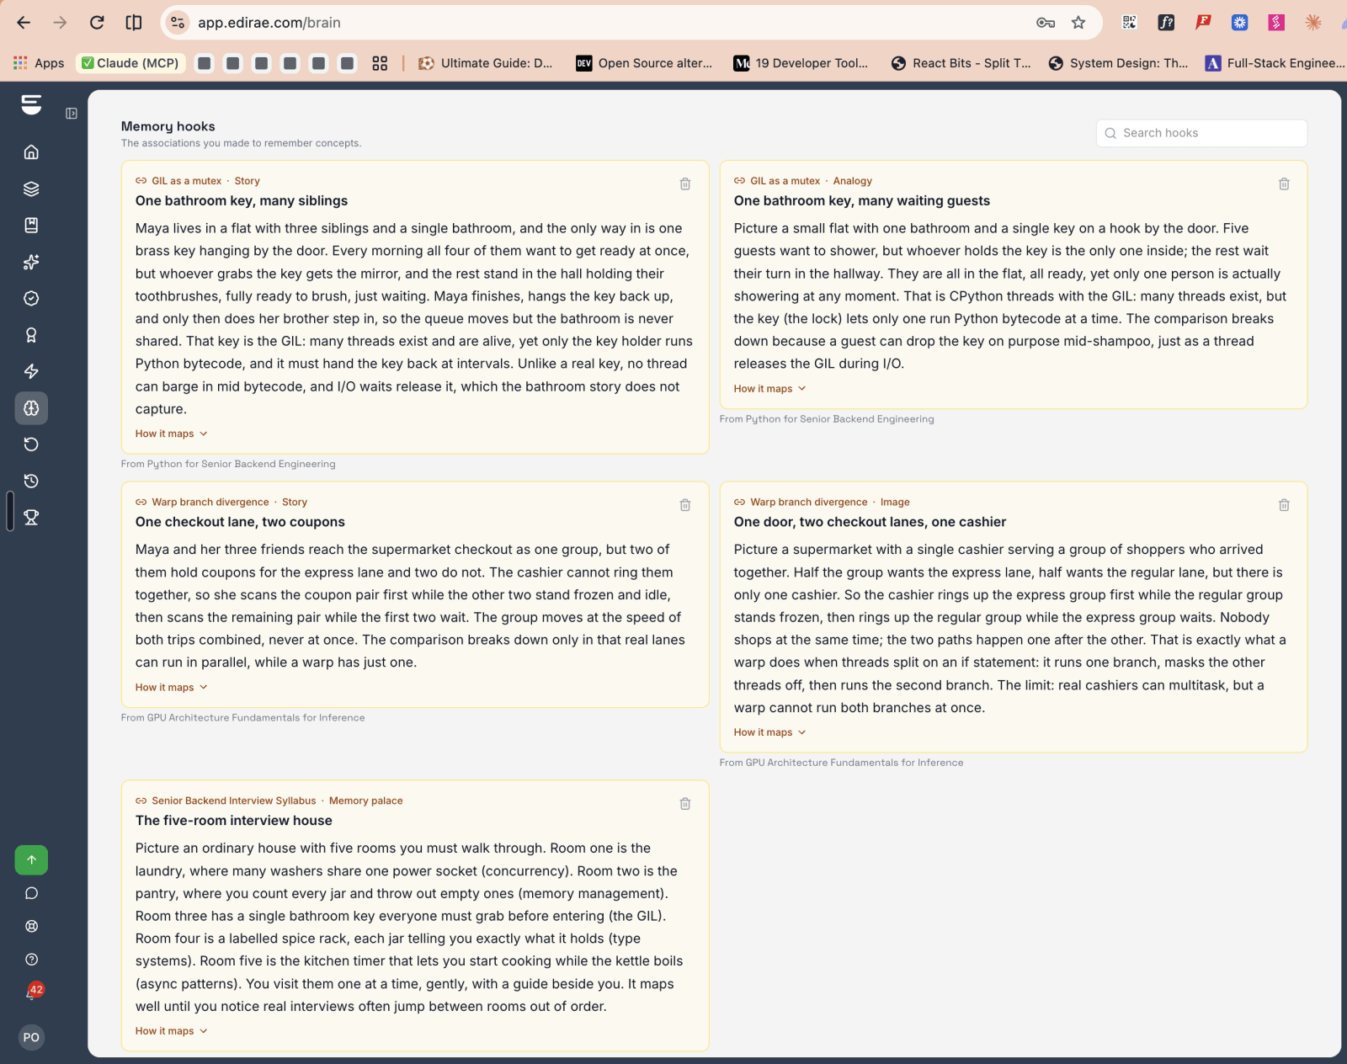
Task: Open 'Warp branch divergence' link on Image card
Action: coord(808,503)
